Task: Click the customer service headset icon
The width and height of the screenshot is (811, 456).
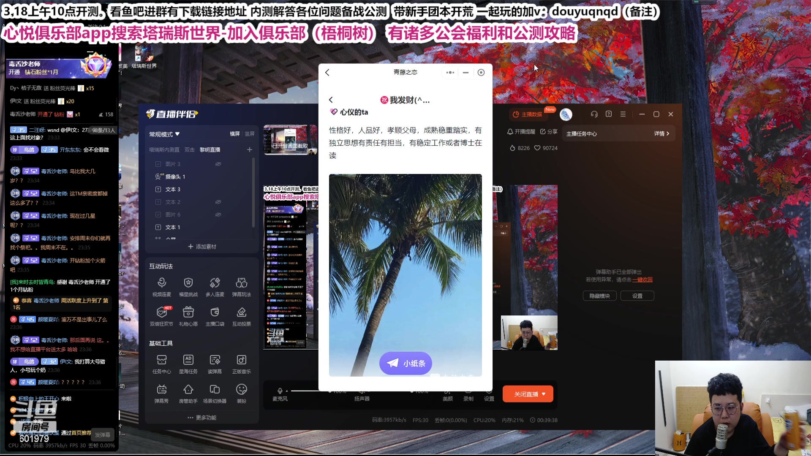Action: pyautogui.click(x=594, y=114)
